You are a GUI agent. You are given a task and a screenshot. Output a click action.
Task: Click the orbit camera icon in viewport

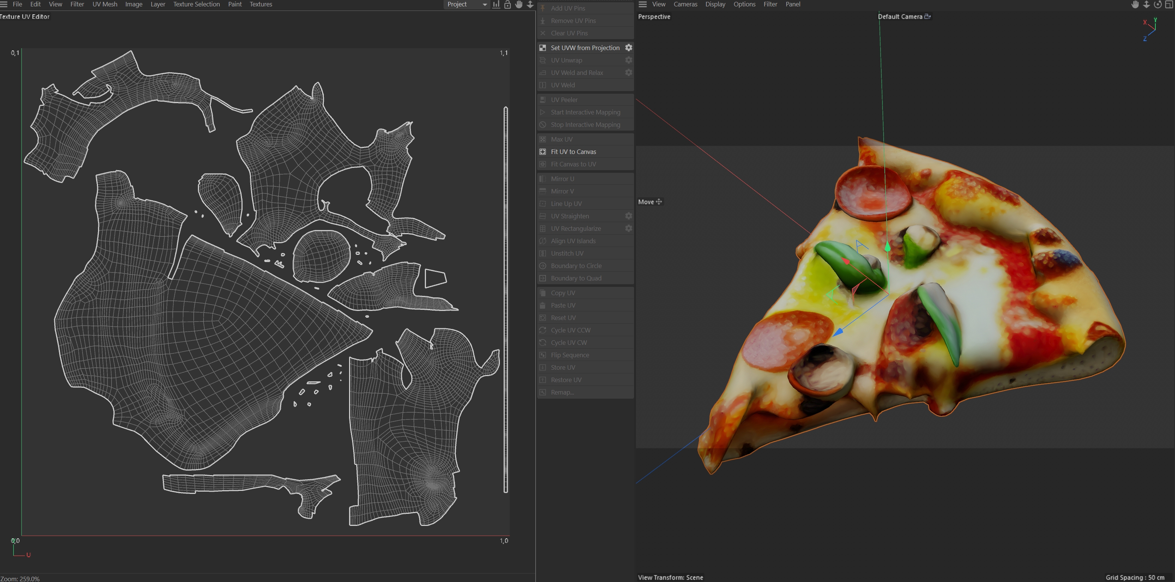pyautogui.click(x=1158, y=5)
